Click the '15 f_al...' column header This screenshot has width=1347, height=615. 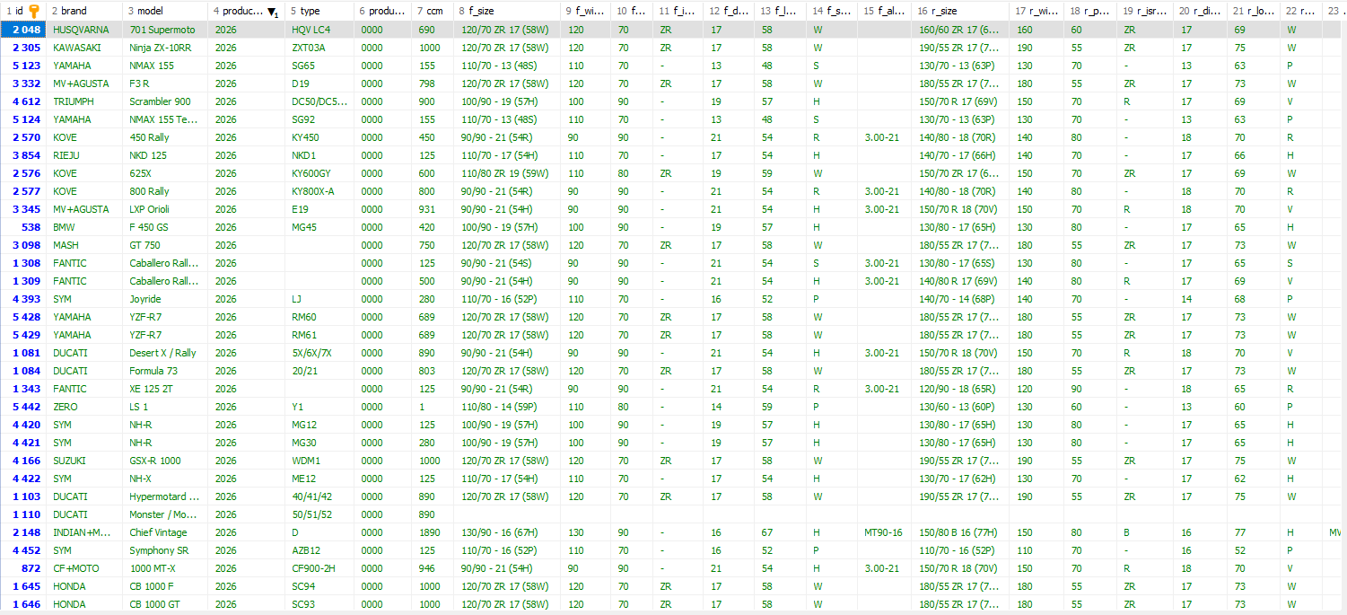[885, 11]
